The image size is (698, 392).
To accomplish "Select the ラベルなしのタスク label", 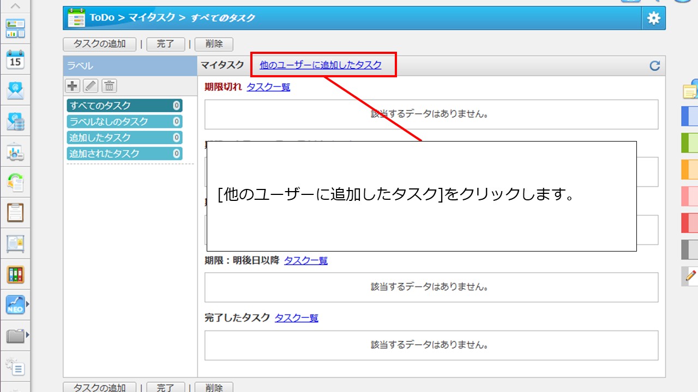I will pos(124,121).
